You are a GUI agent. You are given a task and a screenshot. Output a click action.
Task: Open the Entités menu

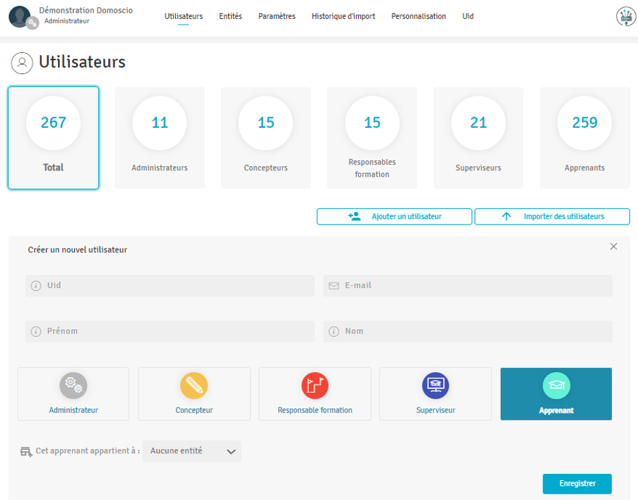pyautogui.click(x=230, y=16)
